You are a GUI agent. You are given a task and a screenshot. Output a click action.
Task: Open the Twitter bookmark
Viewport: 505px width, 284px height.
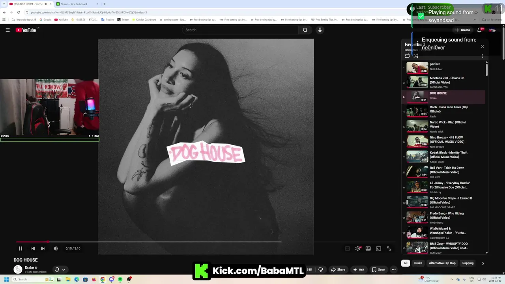123,19
